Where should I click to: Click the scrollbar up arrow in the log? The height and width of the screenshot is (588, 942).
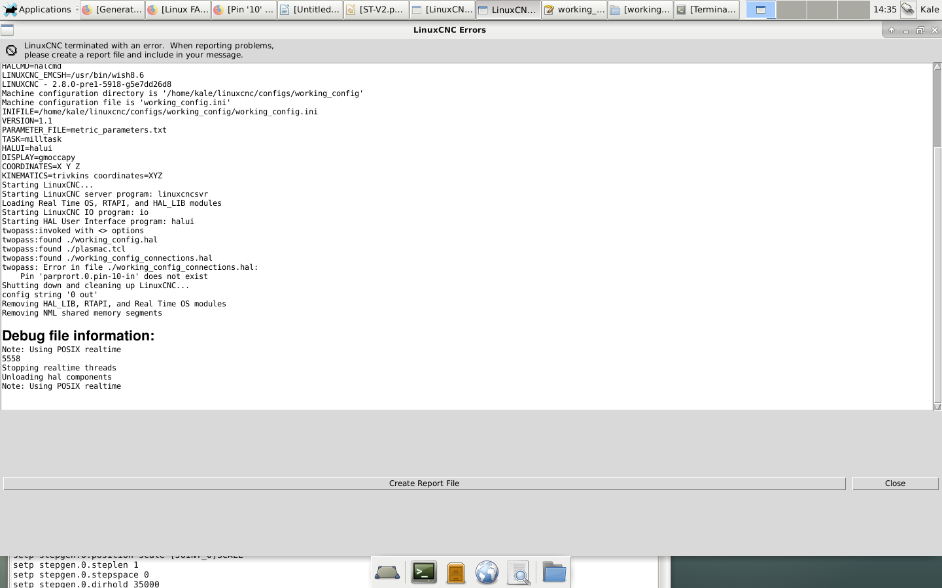click(937, 67)
